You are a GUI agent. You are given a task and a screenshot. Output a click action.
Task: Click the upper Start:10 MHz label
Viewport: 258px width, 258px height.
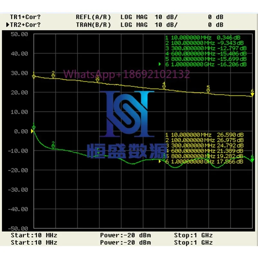click(x=34, y=235)
